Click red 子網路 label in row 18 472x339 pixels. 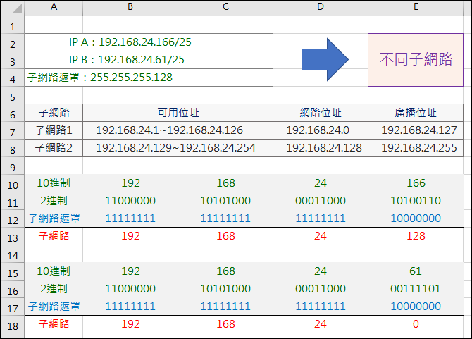(x=54, y=324)
